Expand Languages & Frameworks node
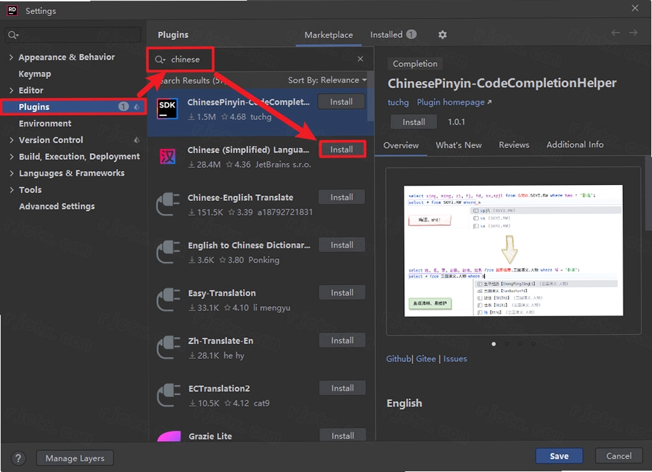Image resolution: width=652 pixels, height=472 pixels. tap(11, 174)
